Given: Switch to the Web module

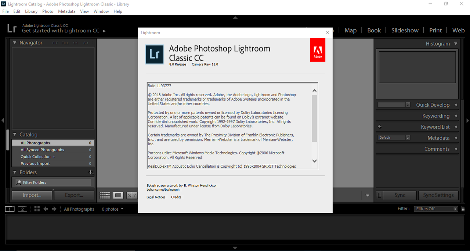Looking at the screenshot, I should (x=458, y=30).
